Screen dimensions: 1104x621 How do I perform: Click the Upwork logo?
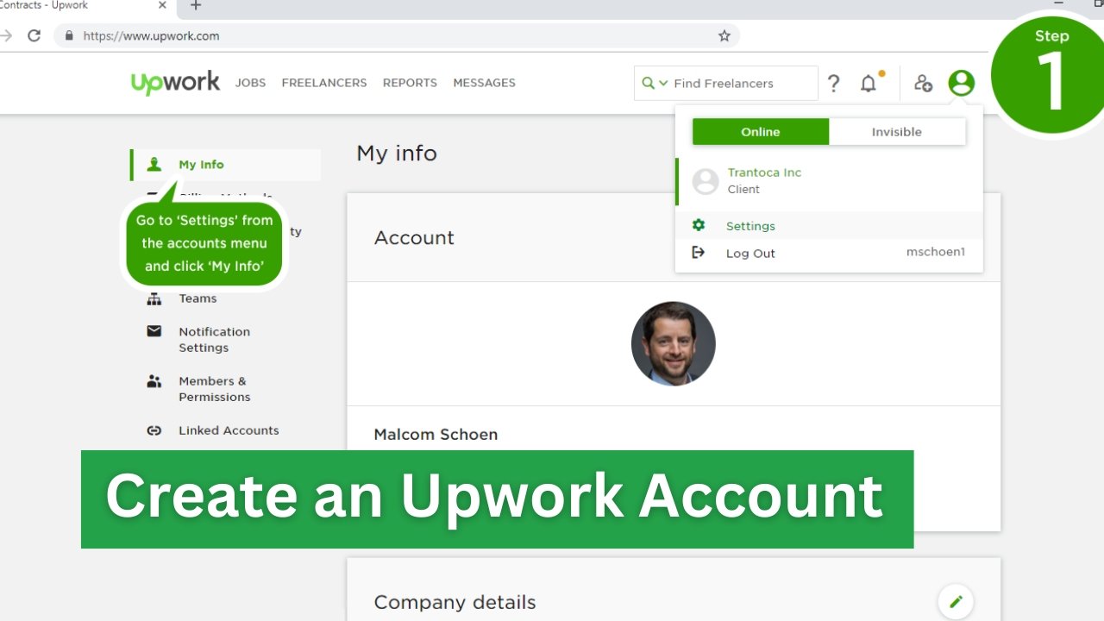point(175,83)
